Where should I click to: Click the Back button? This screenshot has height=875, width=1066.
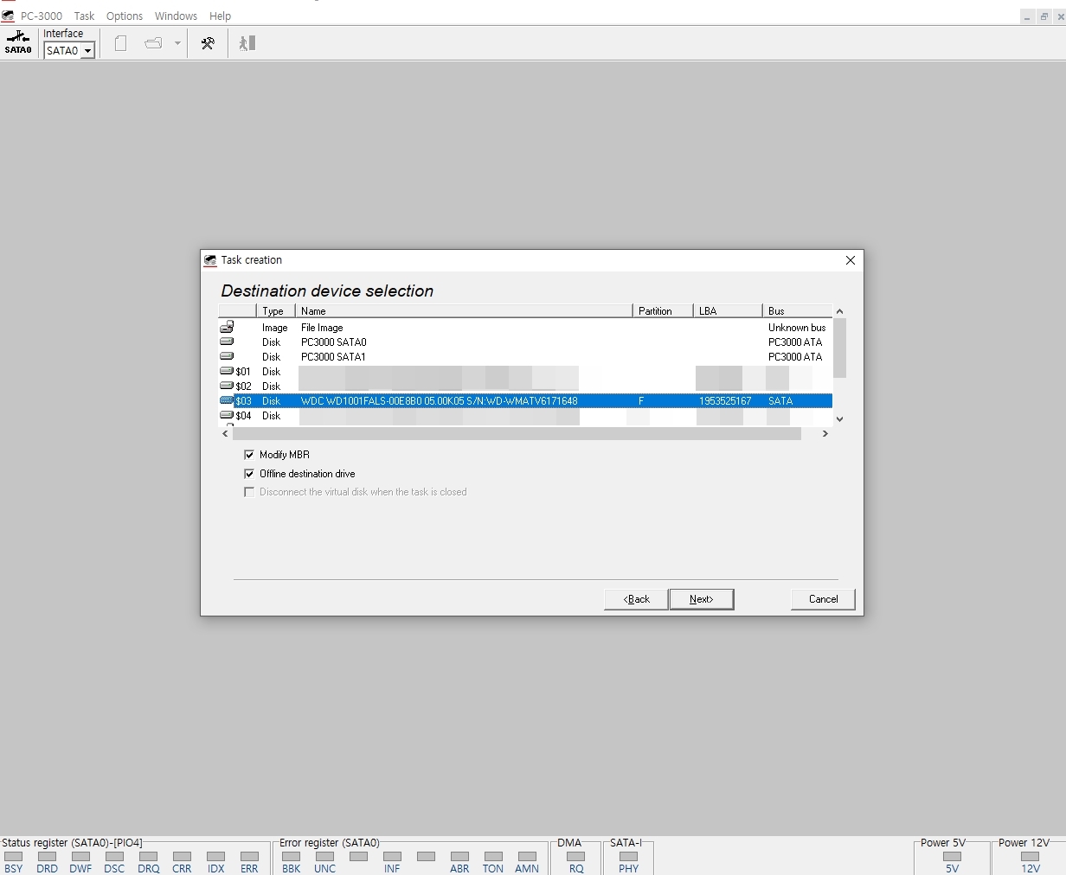636,599
